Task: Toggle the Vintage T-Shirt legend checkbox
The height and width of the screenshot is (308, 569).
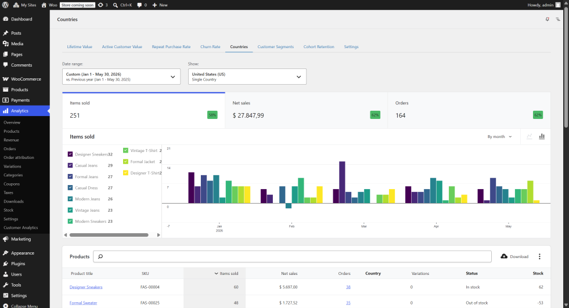Action: tap(125, 150)
